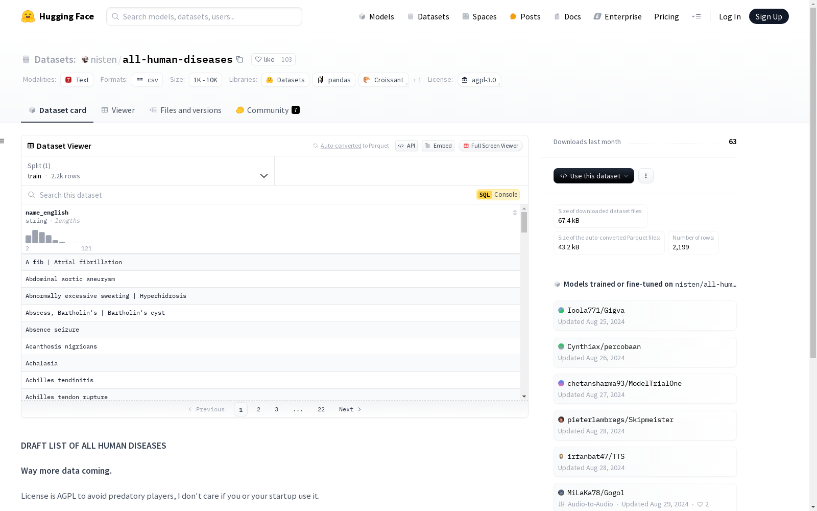Select the 'A fib | Atrial fibrillation' row
The height and width of the screenshot is (511, 817).
[271, 262]
